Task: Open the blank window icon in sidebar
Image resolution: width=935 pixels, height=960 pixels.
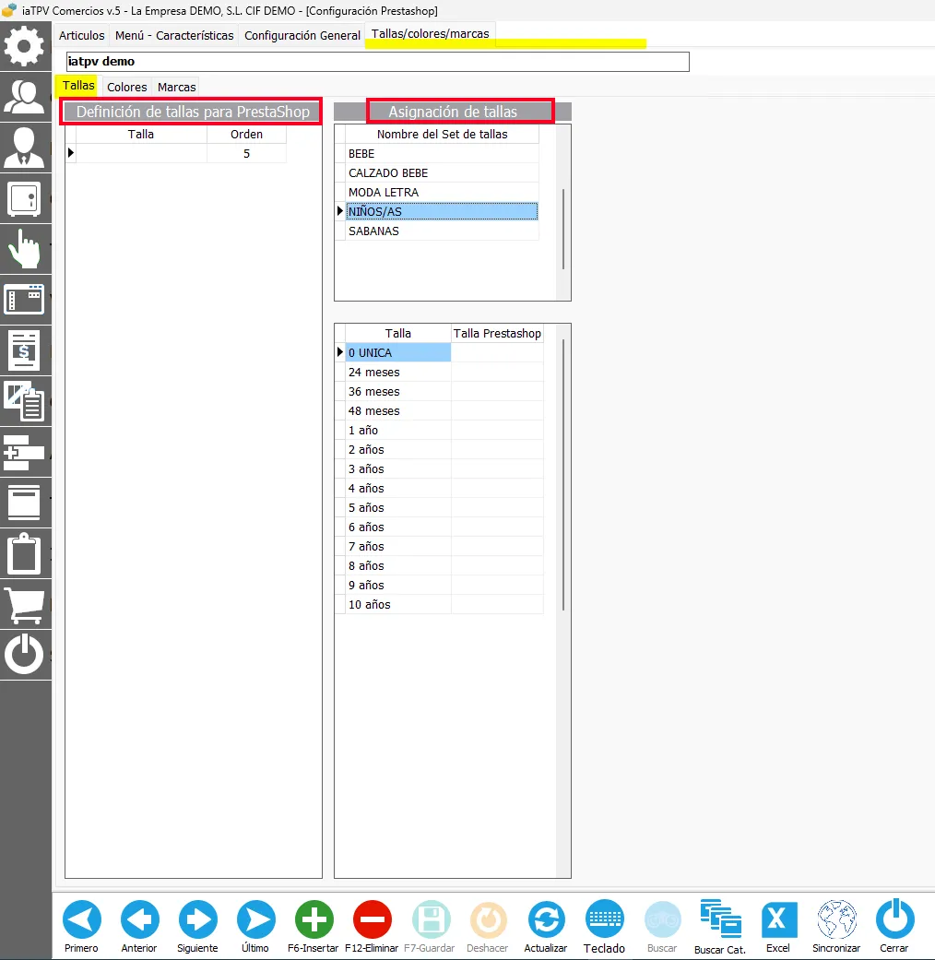Action: point(25,503)
